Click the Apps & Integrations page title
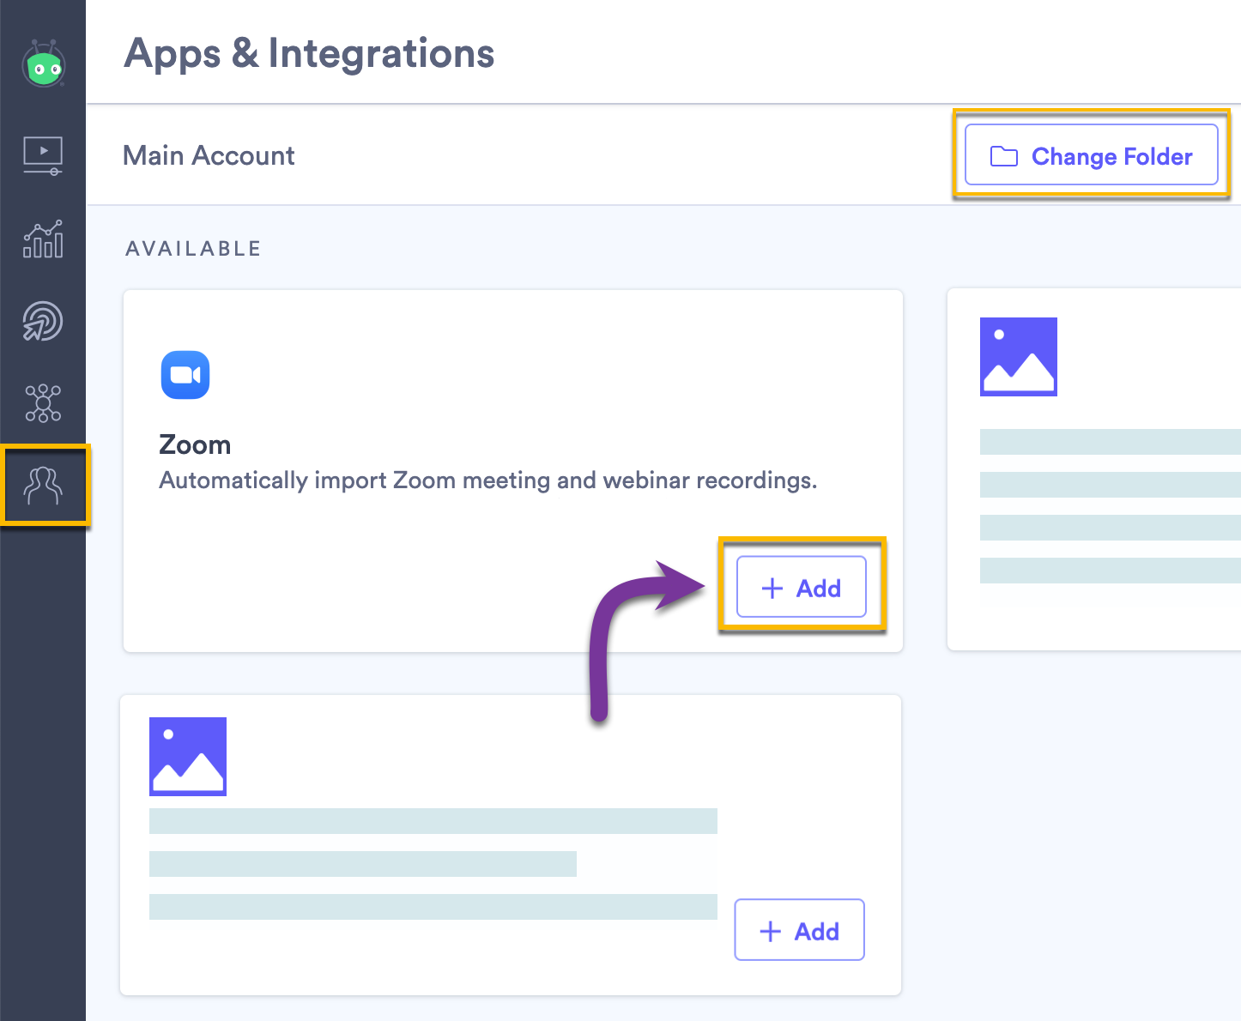This screenshot has width=1241, height=1021. 309,53
